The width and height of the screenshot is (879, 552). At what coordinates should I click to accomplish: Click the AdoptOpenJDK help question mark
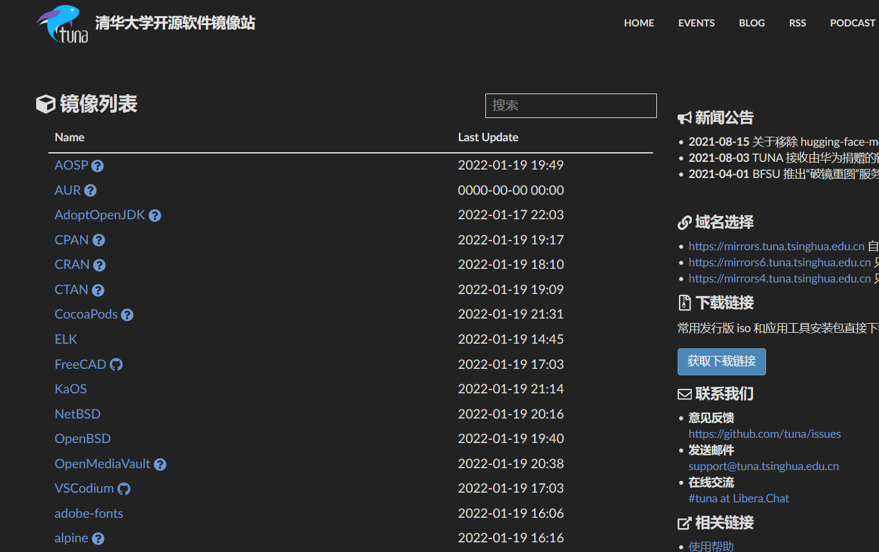point(155,215)
